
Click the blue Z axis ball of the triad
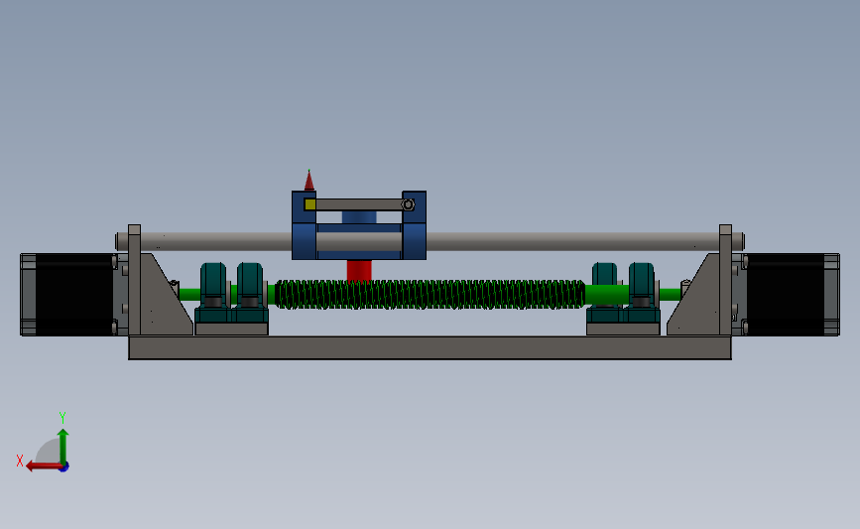[64, 467]
